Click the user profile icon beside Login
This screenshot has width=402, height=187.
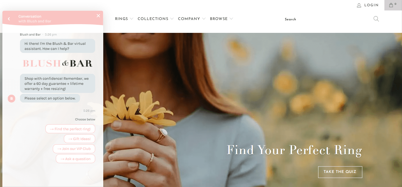359,5
